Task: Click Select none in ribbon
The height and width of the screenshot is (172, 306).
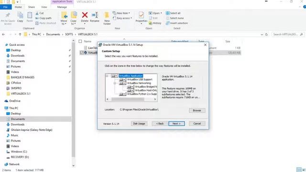Action: pyautogui.click(x=175, y=18)
